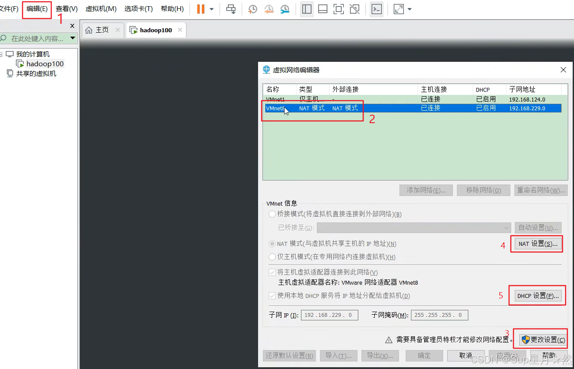The width and height of the screenshot is (574, 369).
Task: Open the library search filter dropdown
Action: coord(73,38)
